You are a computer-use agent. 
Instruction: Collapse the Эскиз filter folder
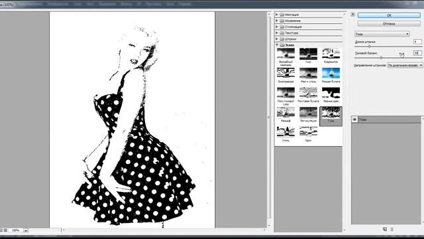[277, 45]
